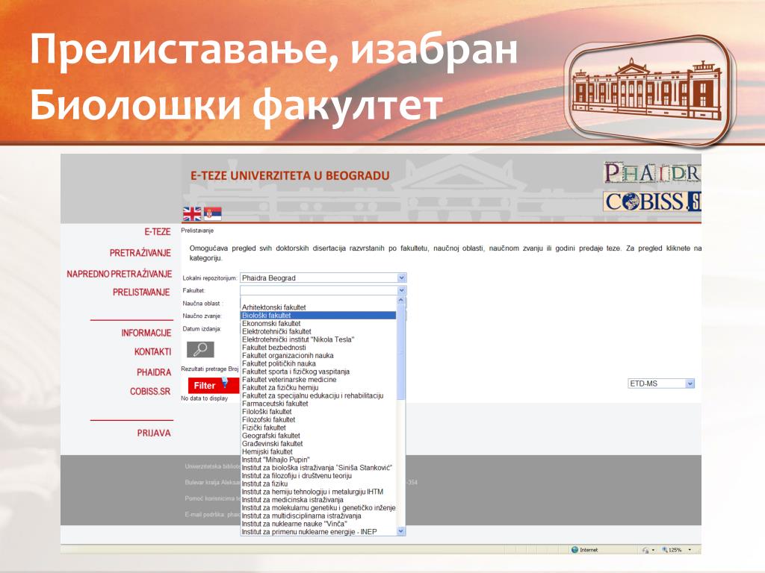Viewport: 765px width, 573px height.
Task: Click the Prelistavanje breadcrumb text
Action: coord(197,231)
